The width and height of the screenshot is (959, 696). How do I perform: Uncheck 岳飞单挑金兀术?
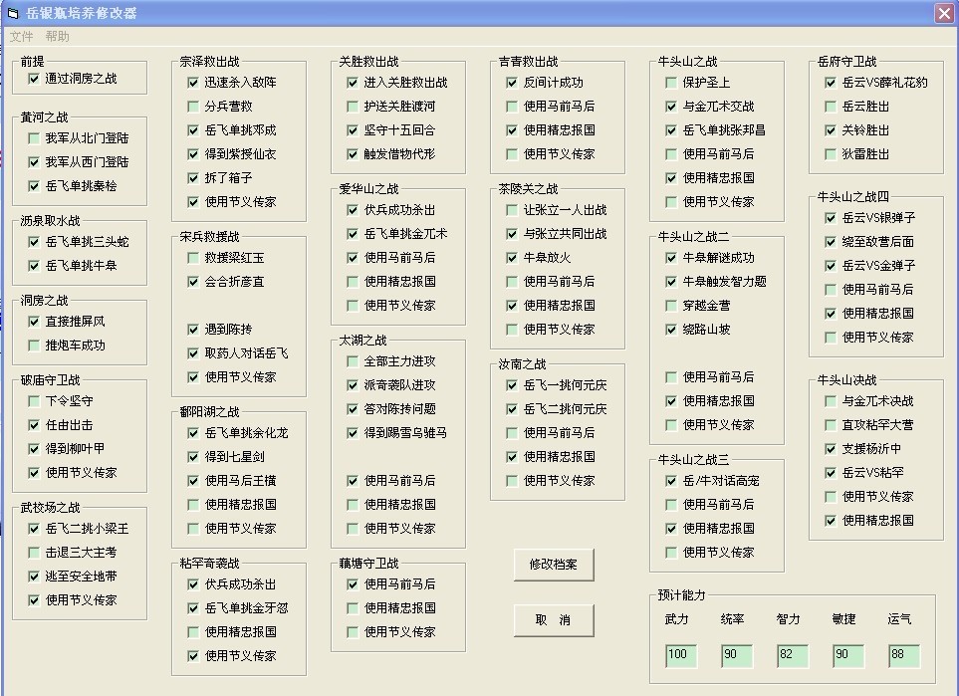[353, 234]
